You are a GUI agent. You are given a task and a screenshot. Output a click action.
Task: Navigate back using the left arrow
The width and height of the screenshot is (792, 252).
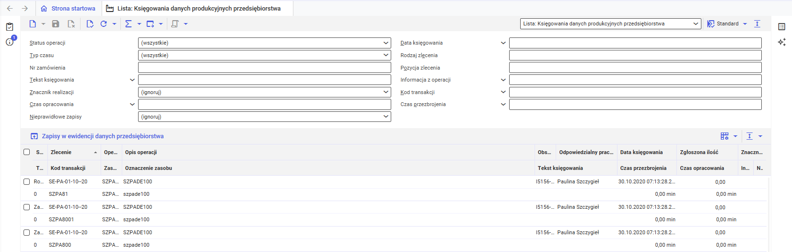(10, 9)
